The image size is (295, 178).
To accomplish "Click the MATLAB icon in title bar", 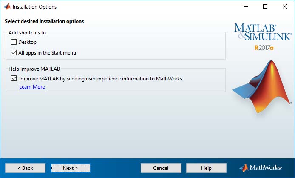I will [x=7, y=6].
